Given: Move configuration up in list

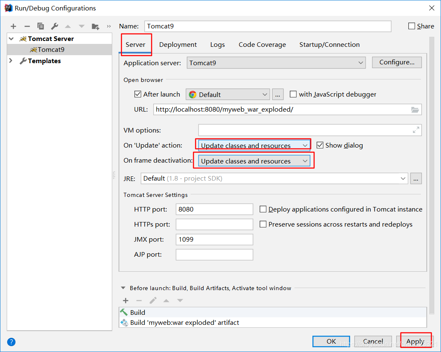Looking at the screenshot, I should 68,26.
